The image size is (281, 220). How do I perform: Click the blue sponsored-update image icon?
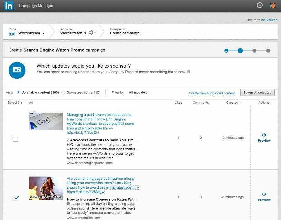tap(16, 70)
